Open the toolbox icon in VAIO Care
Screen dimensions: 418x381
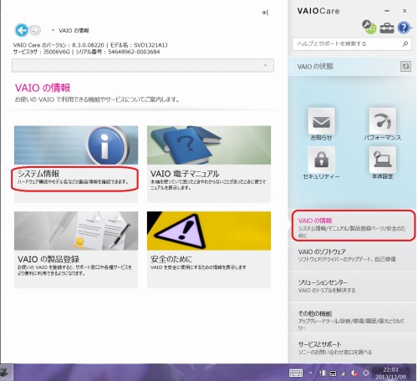387,28
